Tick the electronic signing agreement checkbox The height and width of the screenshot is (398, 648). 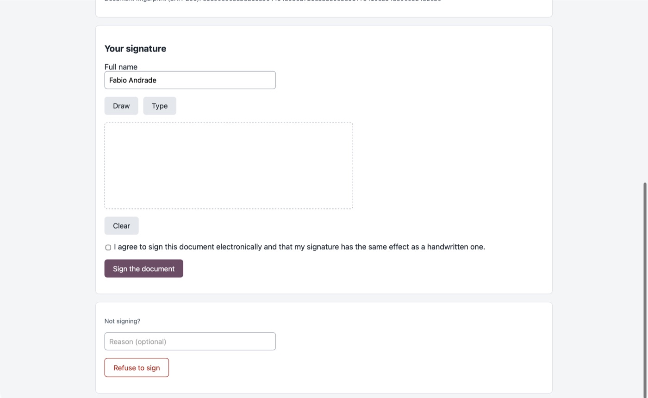point(108,248)
